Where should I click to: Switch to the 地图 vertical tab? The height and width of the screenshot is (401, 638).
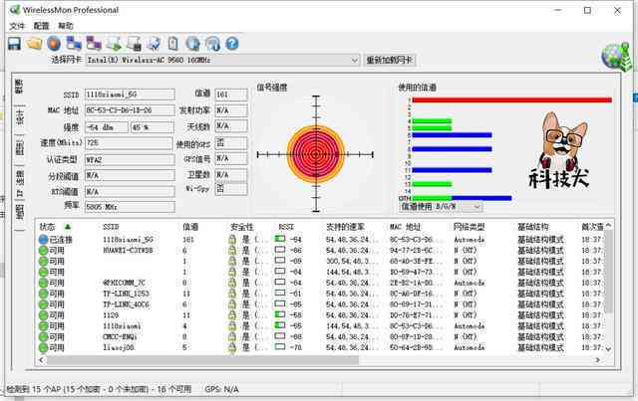[x=19, y=212]
